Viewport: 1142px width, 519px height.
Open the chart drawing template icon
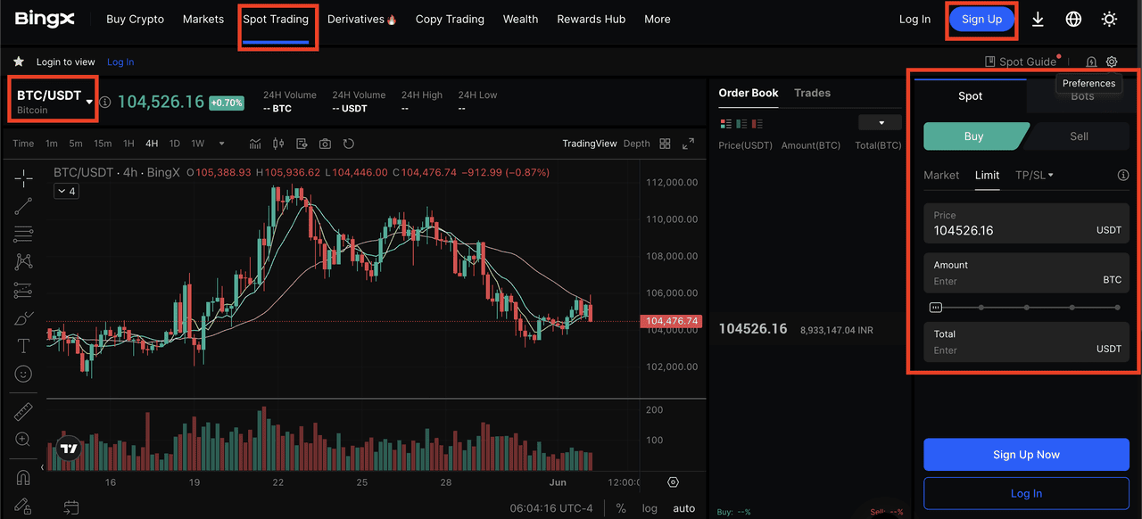302,144
